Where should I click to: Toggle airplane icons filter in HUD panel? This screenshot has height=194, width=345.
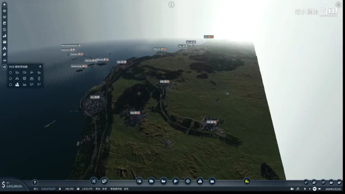click(32, 72)
